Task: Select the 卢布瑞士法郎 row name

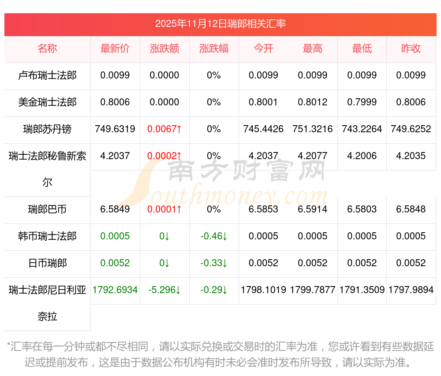Action: pyautogui.click(x=47, y=75)
